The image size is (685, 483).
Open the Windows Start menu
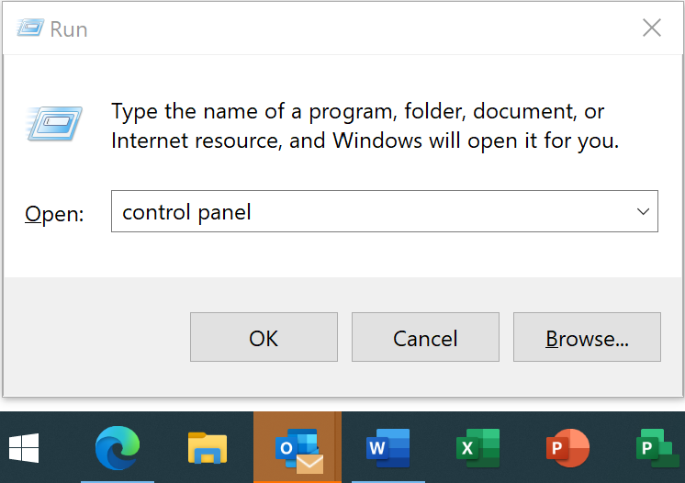click(24, 447)
